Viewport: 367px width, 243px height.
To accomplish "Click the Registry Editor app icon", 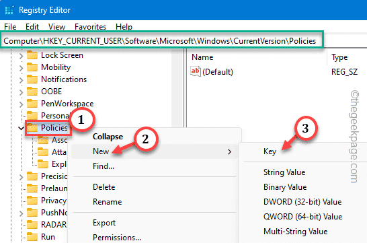I will (x=9, y=10).
